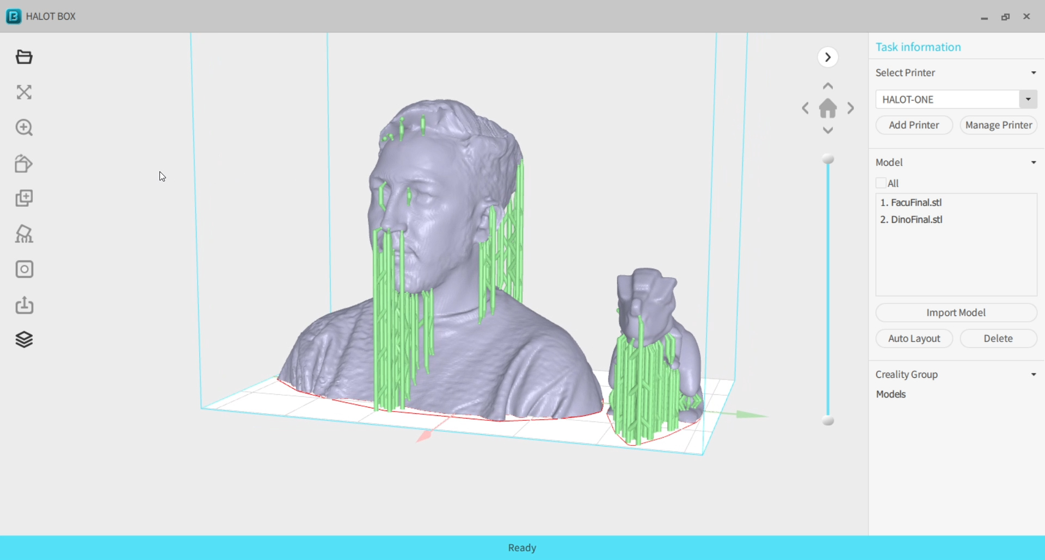
Task: Select the Hollow tool
Action: click(24, 269)
